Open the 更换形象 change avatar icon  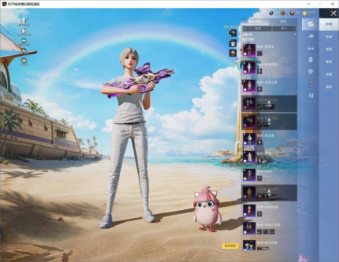tap(24, 21)
